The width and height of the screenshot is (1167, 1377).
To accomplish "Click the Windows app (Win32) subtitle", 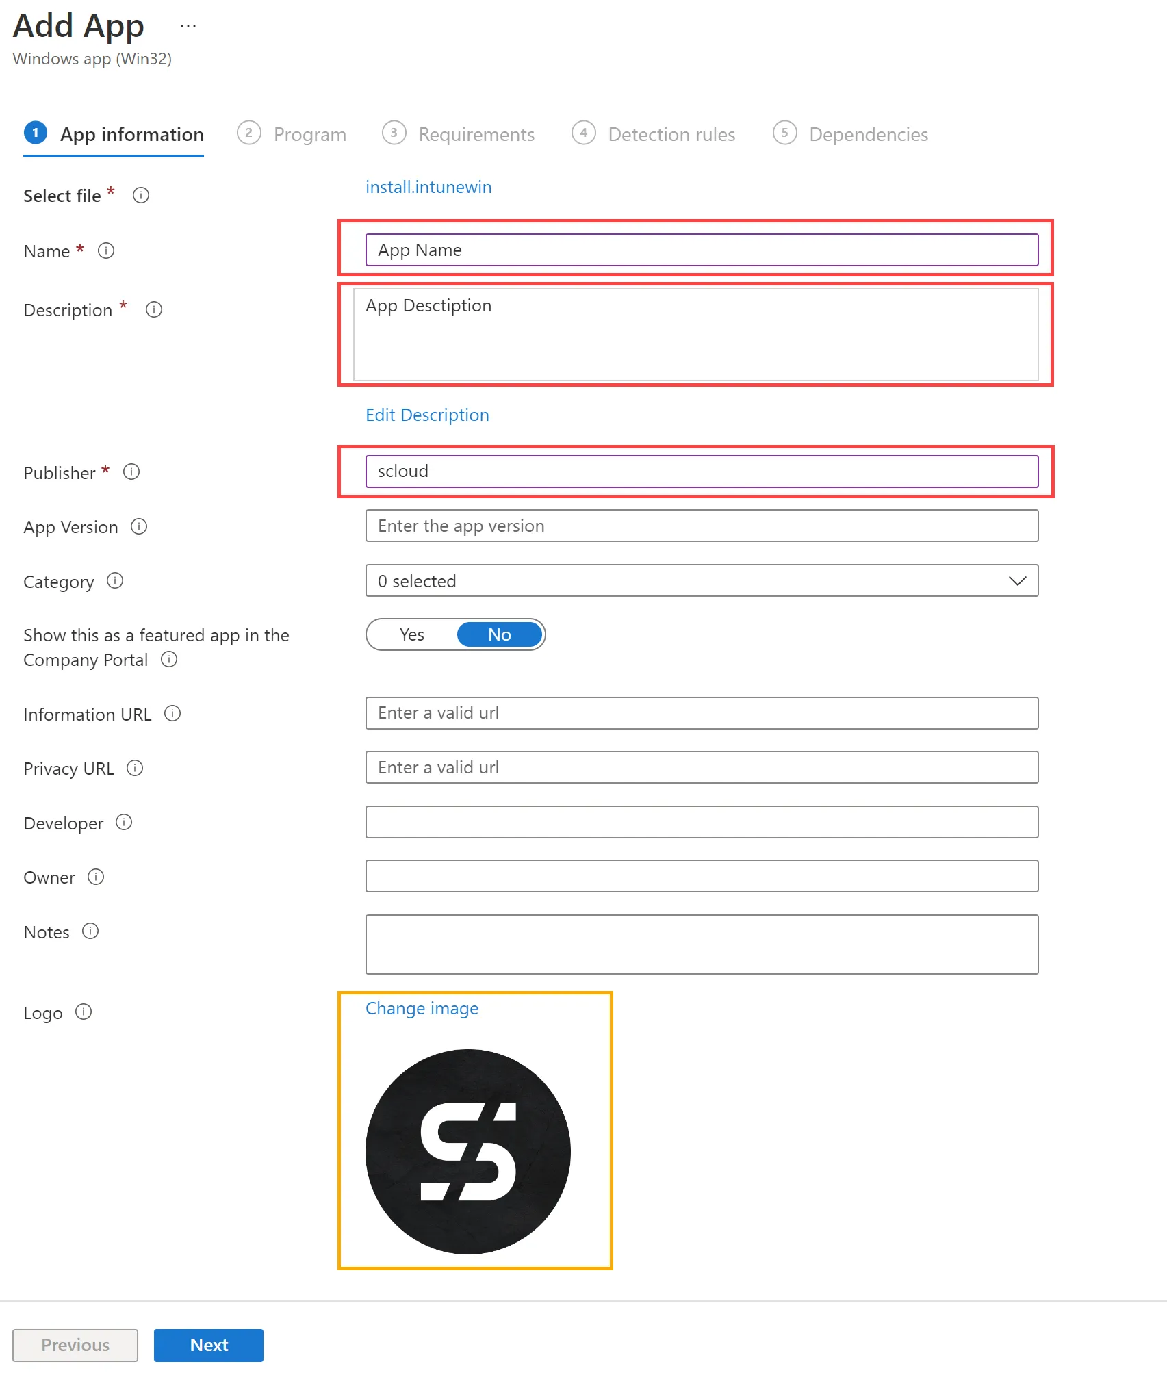I will click(92, 59).
